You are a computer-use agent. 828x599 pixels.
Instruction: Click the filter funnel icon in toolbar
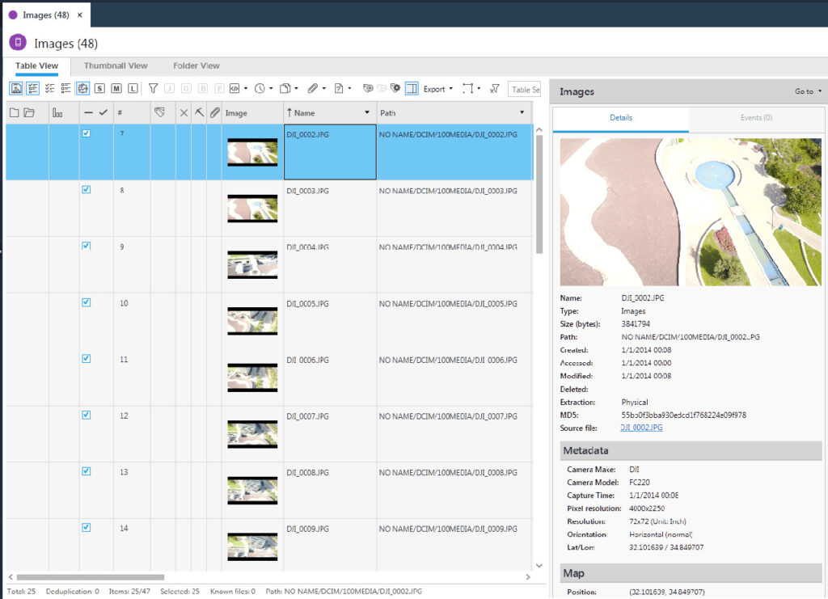tap(153, 89)
